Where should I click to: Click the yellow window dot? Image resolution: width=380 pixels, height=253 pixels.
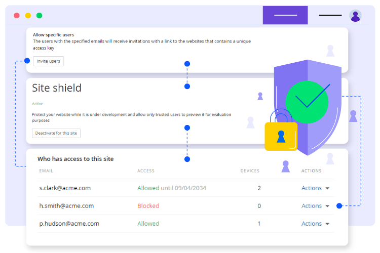28,15
